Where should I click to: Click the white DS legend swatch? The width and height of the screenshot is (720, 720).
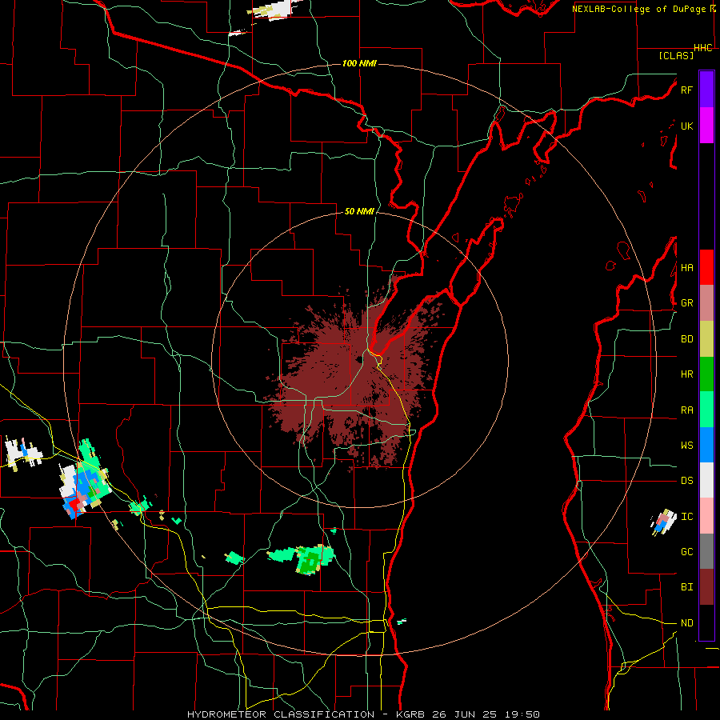pos(706,480)
